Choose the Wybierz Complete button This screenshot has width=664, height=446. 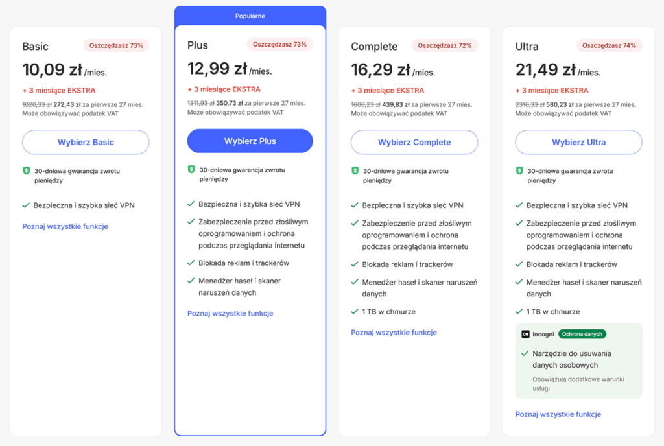414,143
